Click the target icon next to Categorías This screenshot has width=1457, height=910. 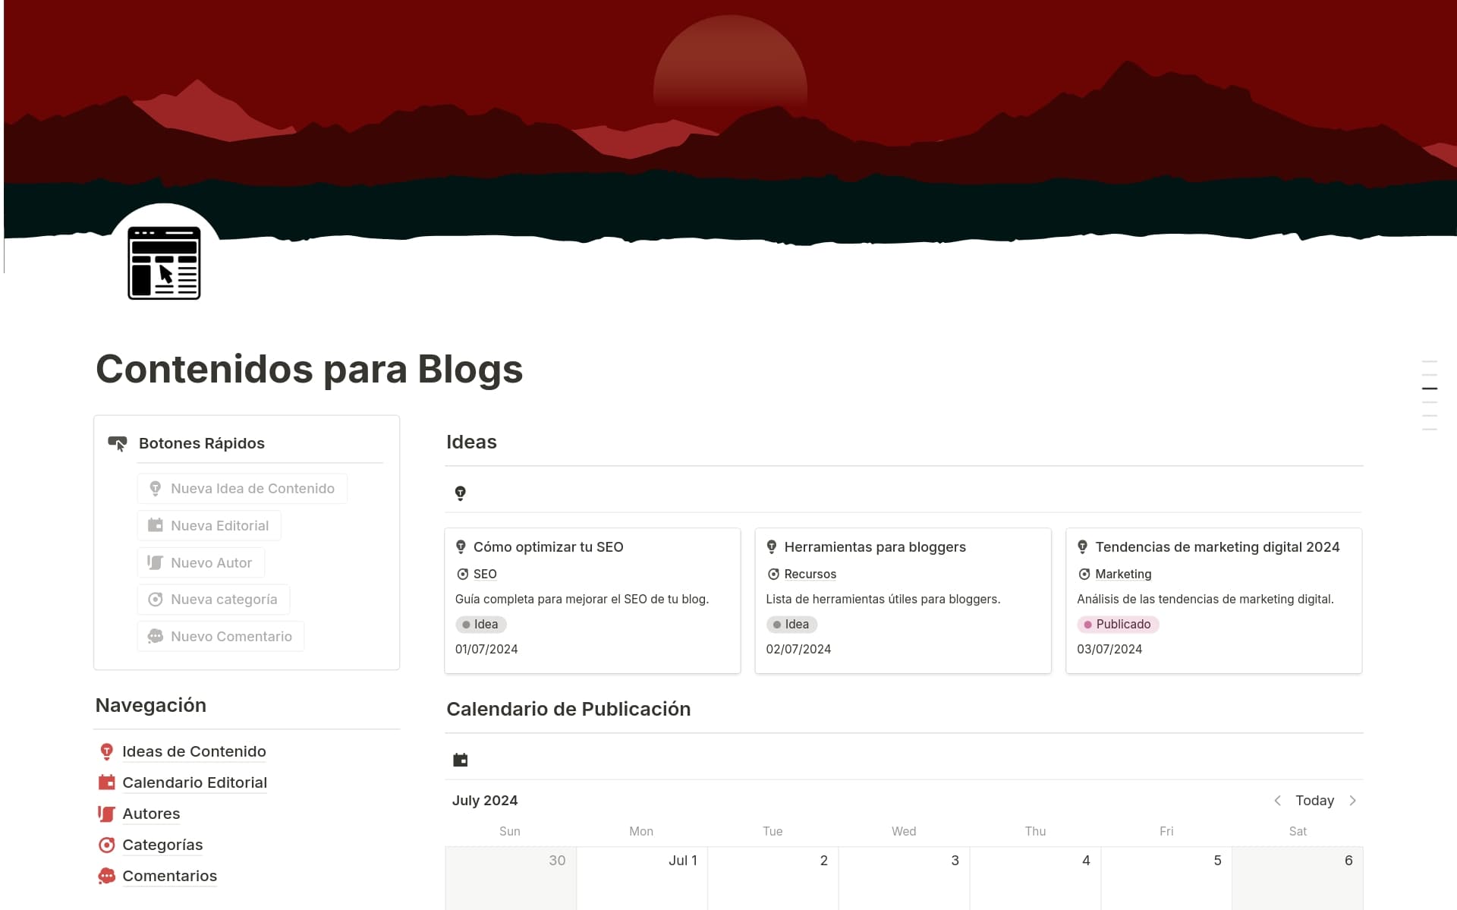click(x=106, y=845)
